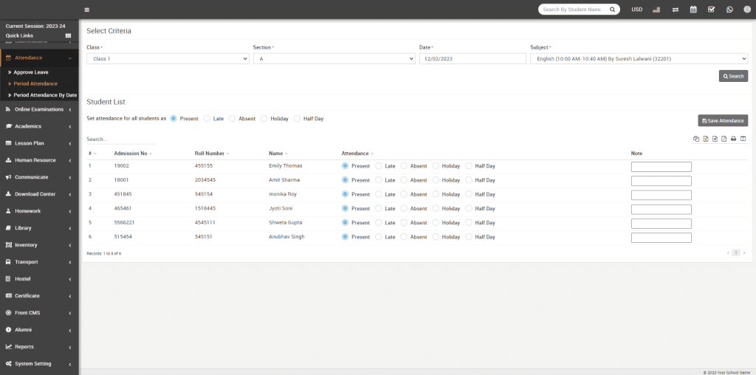Screen dimensions: 756x375
Task: Open Period Attendance By Date submenu item
Action: pos(45,95)
